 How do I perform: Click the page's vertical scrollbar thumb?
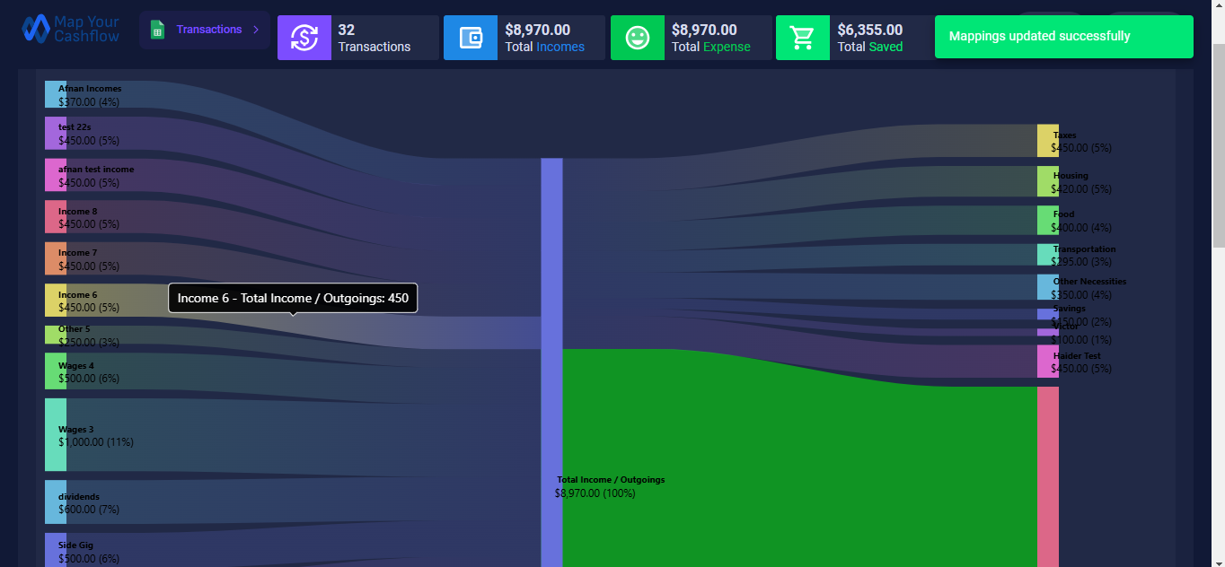1218,145
